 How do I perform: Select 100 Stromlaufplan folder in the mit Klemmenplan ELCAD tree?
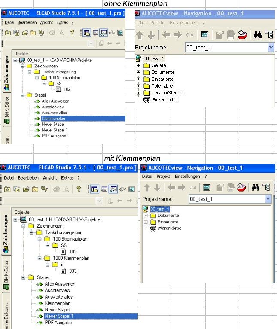click(x=70, y=239)
